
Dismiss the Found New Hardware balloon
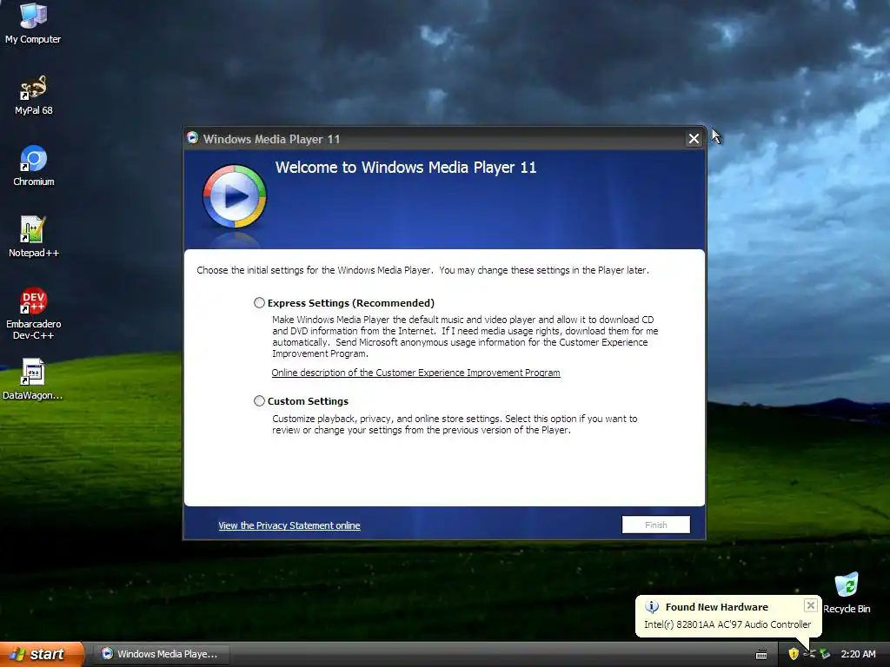point(811,605)
